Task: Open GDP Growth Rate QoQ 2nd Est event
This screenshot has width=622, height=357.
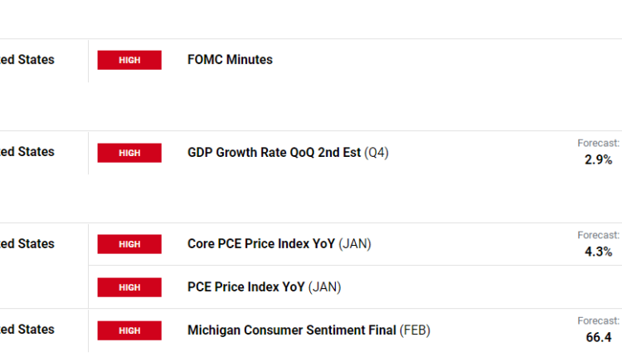Action: [274, 153]
